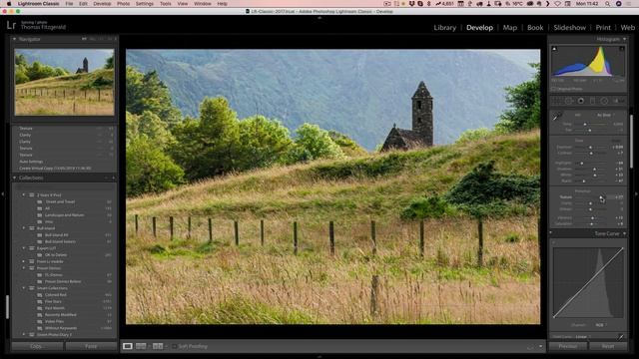Collapse the Collections panel
The image size is (639, 359).
click(x=15, y=178)
